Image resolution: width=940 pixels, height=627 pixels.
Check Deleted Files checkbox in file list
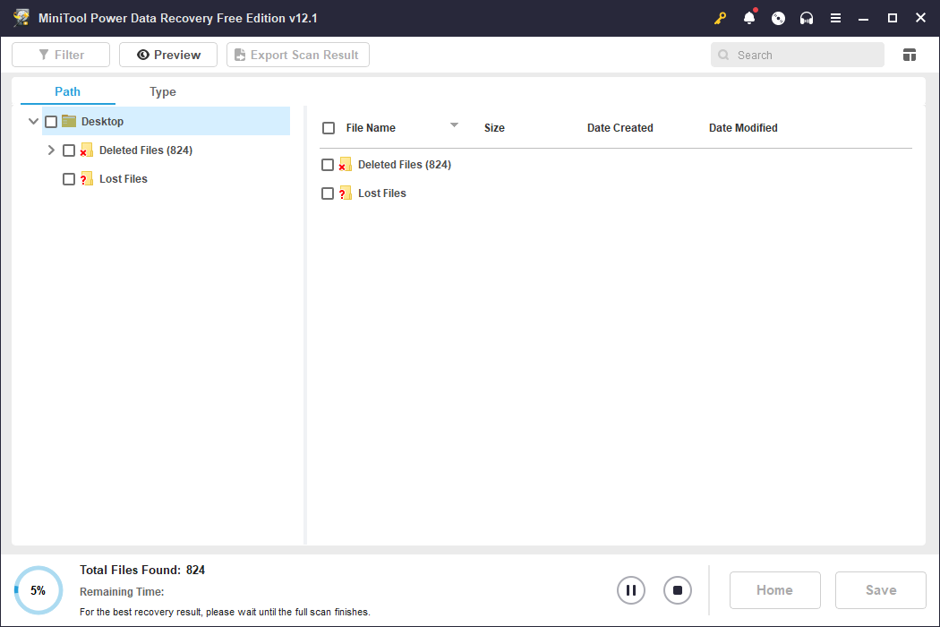(x=328, y=165)
